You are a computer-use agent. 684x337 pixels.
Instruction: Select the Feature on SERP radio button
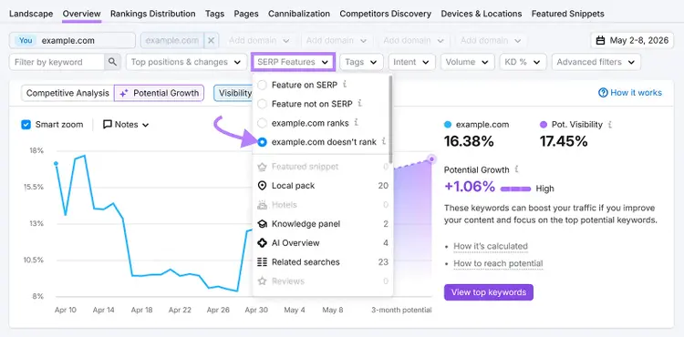point(262,85)
